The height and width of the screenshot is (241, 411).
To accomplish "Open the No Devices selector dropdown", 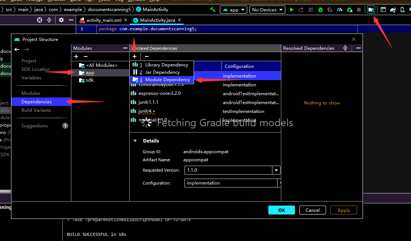I will 267,10.
